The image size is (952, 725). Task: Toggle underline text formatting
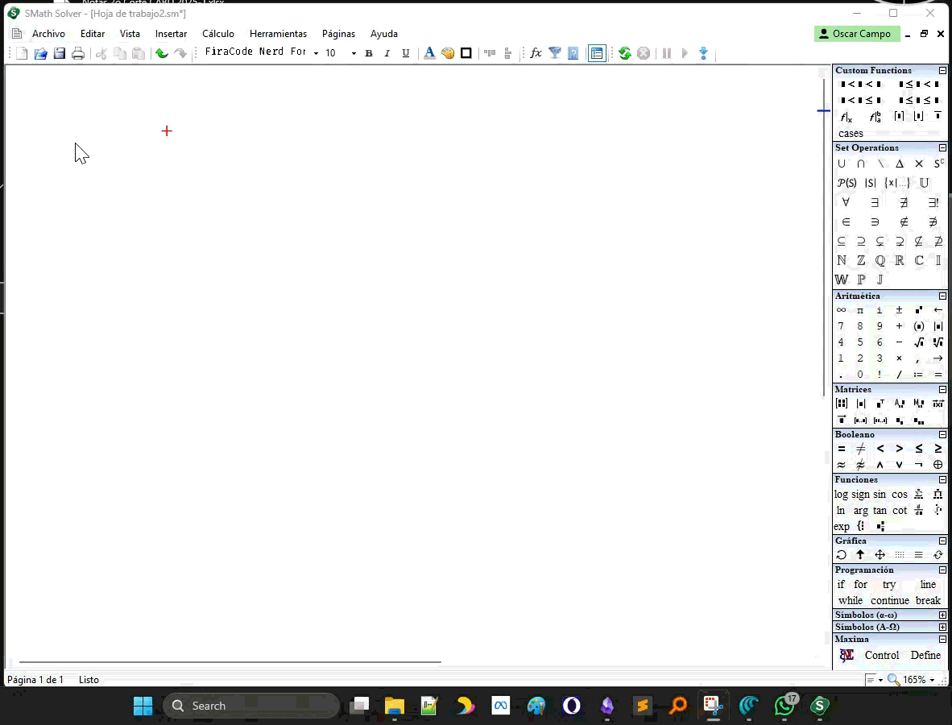[405, 53]
